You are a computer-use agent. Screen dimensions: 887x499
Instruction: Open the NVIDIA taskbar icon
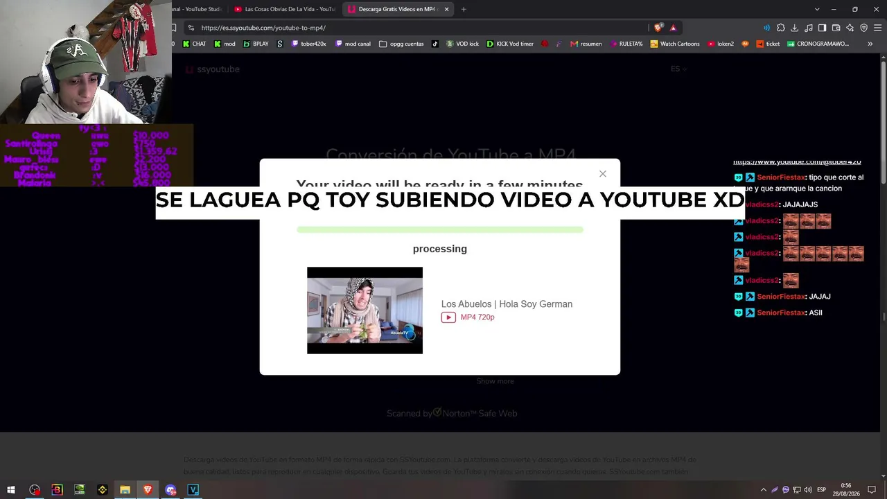click(x=80, y=490)
